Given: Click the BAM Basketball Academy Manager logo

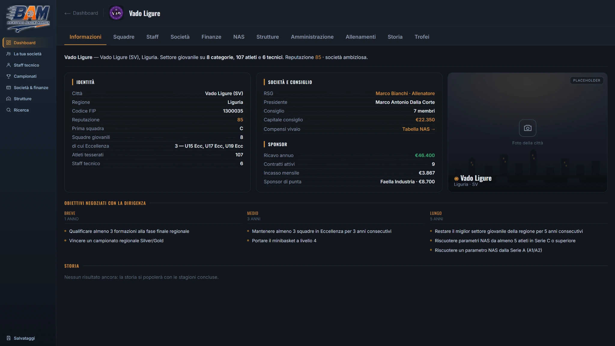Looking at the screenshot, I should 28,18.
